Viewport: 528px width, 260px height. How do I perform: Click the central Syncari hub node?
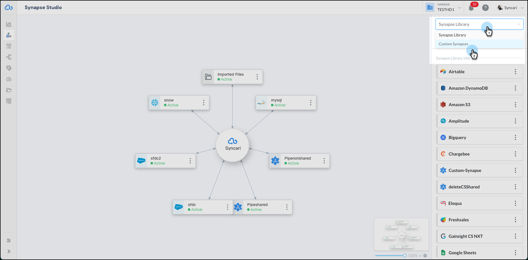232,145
